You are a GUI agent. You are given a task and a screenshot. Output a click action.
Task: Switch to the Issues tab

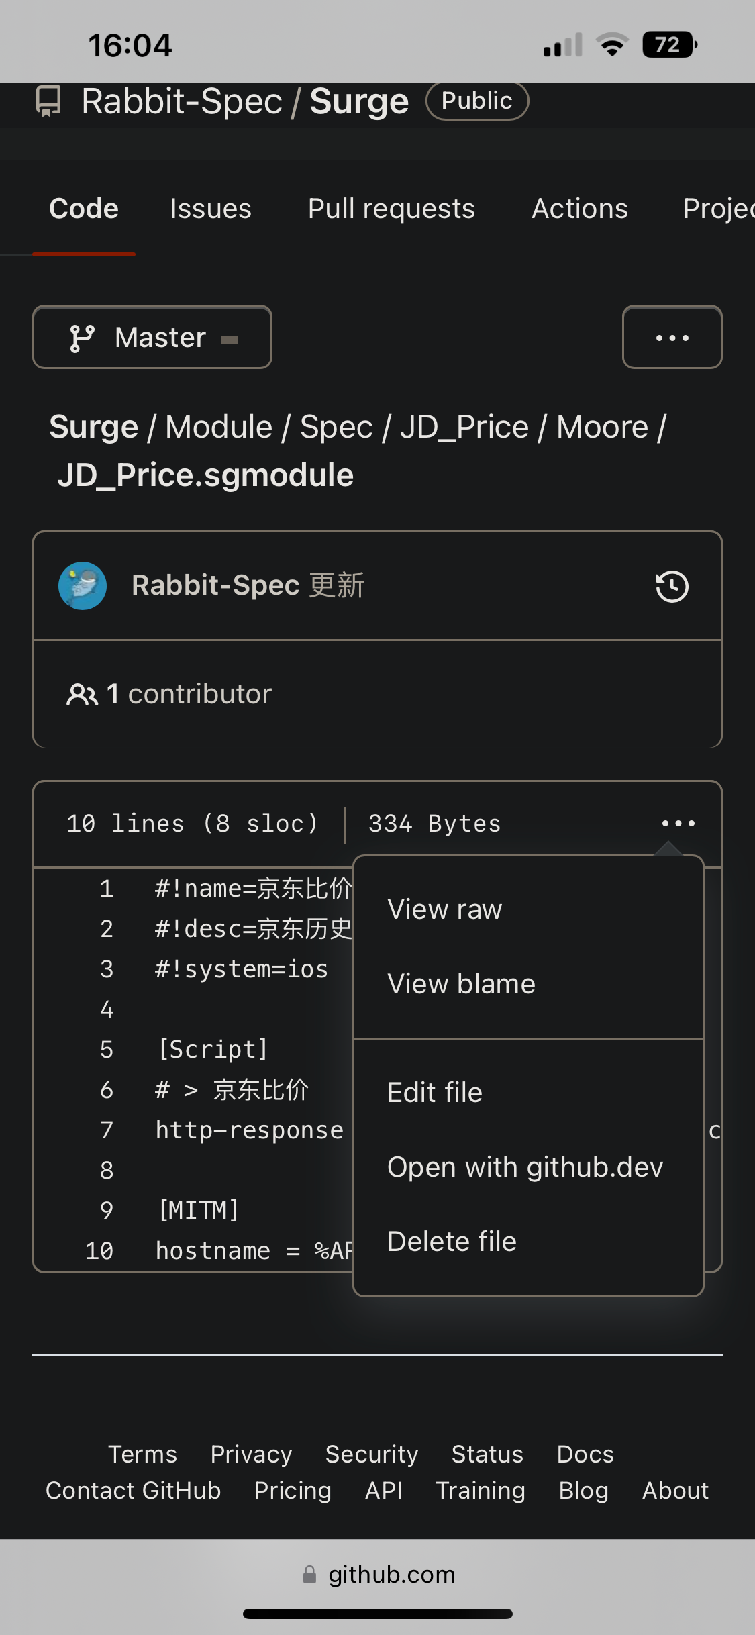click(211, 209)
